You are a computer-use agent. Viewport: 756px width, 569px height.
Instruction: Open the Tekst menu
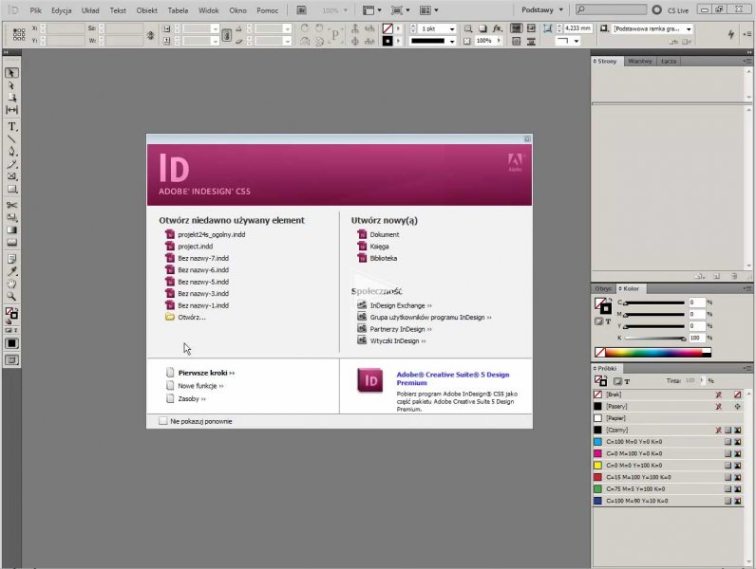[x=118, y=9]
